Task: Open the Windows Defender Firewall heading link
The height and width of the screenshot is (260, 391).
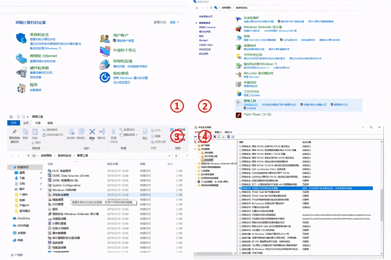Action: pyautogui.click(x=263, y=27)
